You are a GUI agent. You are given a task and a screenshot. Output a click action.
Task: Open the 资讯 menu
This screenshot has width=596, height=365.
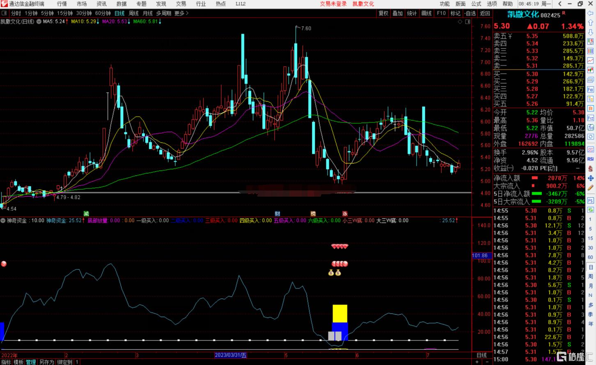pyautogui.click(x=101, y=4)
